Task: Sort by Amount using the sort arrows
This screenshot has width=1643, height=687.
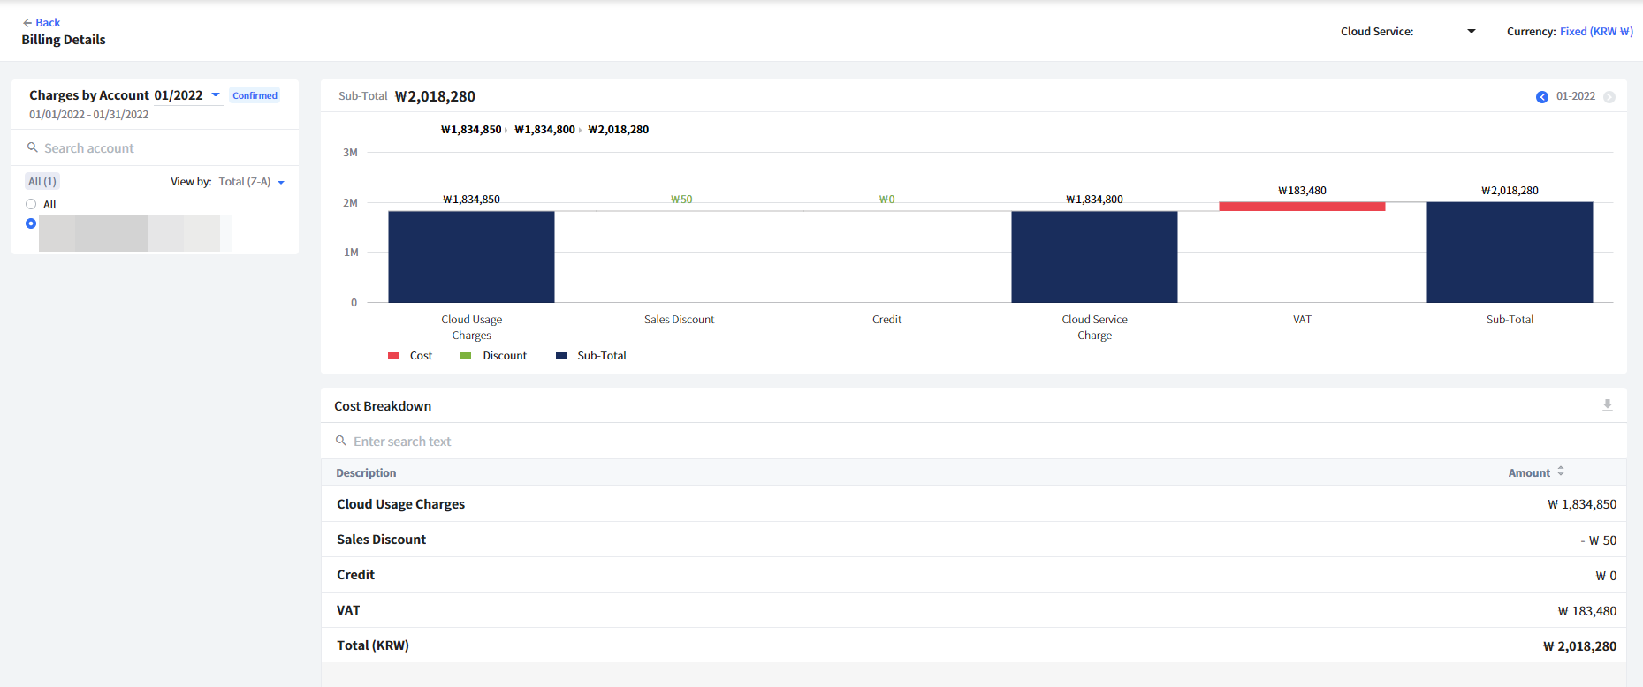Action: [1561, 472]
